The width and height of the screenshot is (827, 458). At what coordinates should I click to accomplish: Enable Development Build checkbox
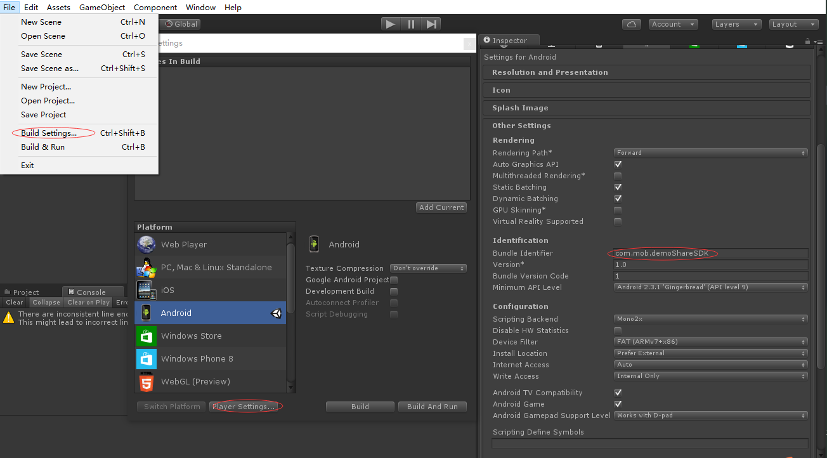pyautogui.click(x=394, y=291)
